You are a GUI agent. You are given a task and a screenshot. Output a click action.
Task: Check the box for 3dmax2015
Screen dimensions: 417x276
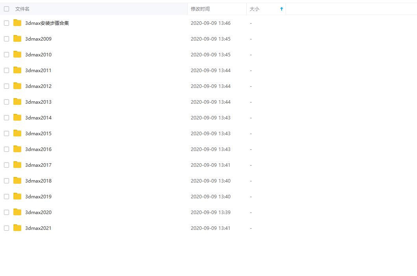pos(7,133)
